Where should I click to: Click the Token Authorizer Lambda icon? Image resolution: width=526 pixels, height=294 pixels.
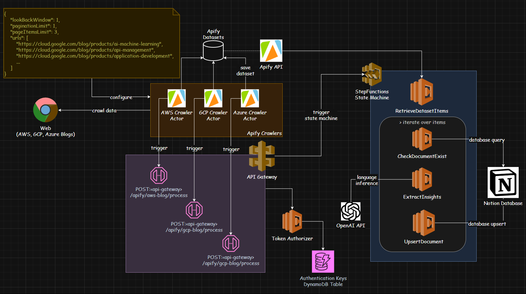292,221
